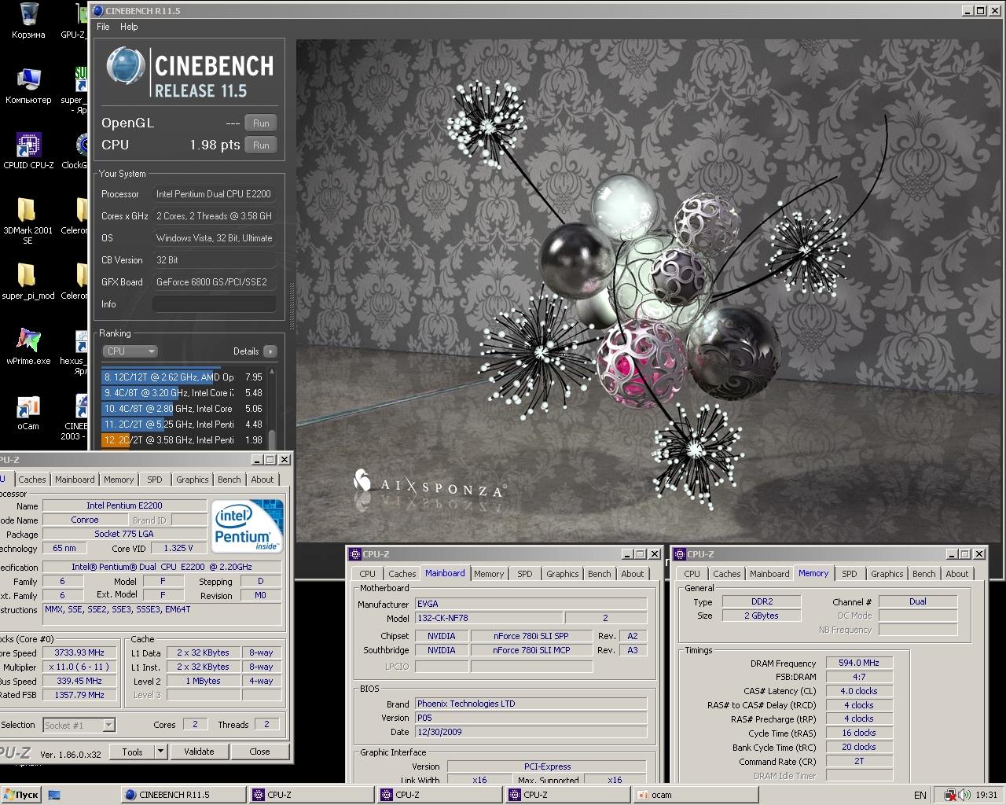Click the Close button in CPU-Z

pos(259,752)
